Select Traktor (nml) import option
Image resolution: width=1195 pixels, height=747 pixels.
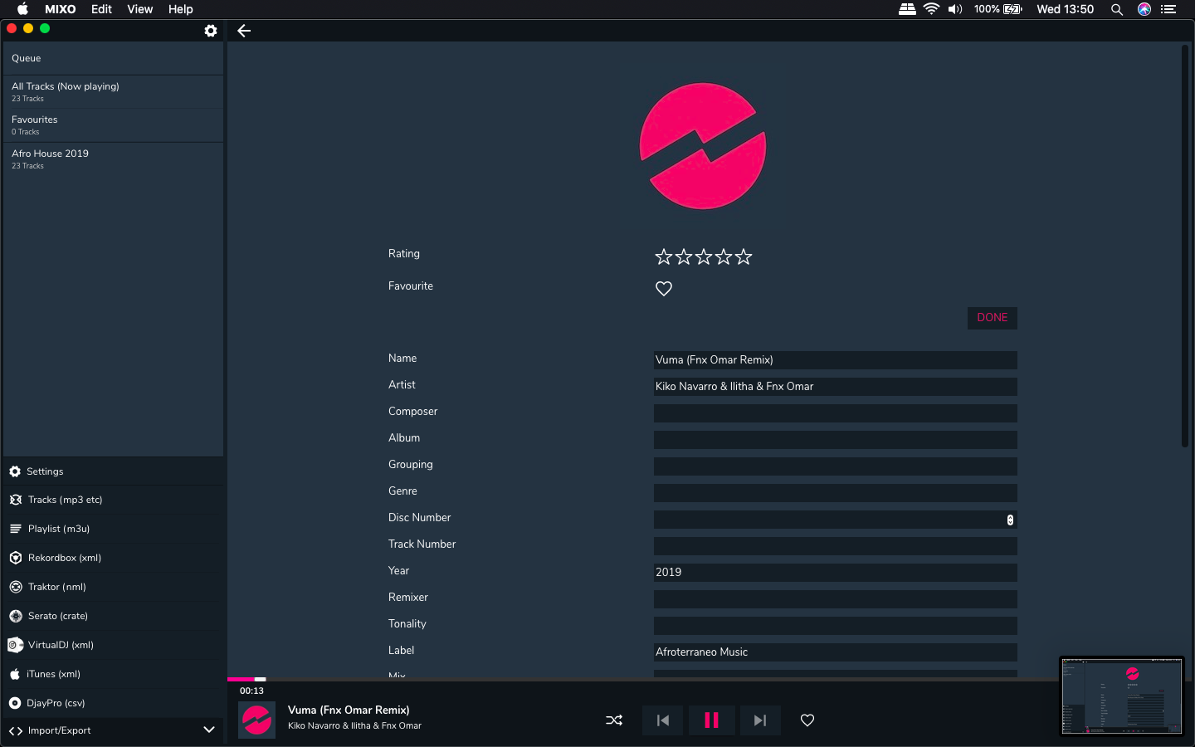tap(56, 587)
